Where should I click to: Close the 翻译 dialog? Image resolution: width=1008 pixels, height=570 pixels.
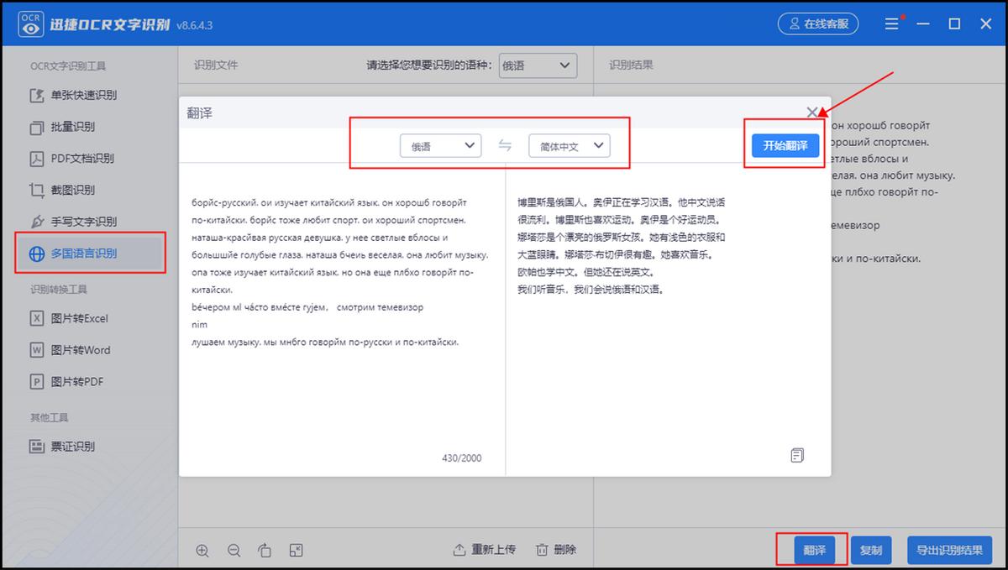[x=811, y=111]
